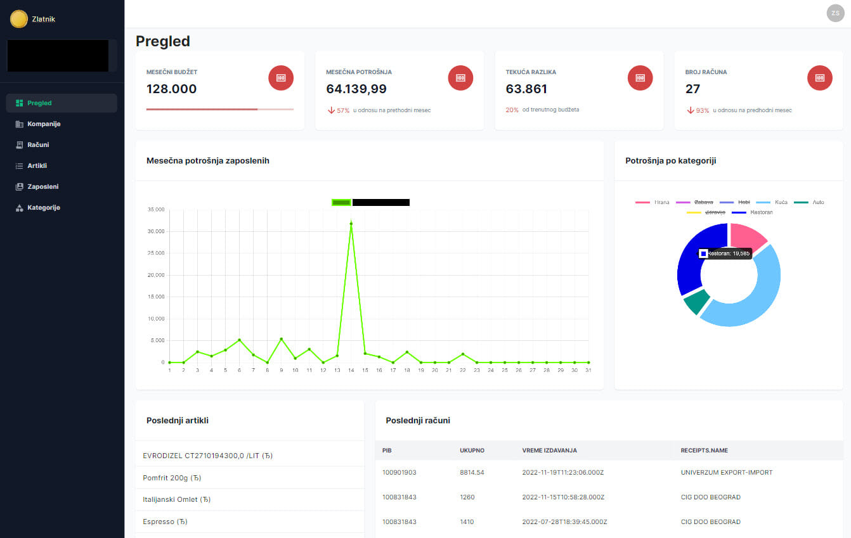The image size is (851, 538).
Task: Click the total 8814.54 cell
Action: pyautogui.click(x=472, y=473)
